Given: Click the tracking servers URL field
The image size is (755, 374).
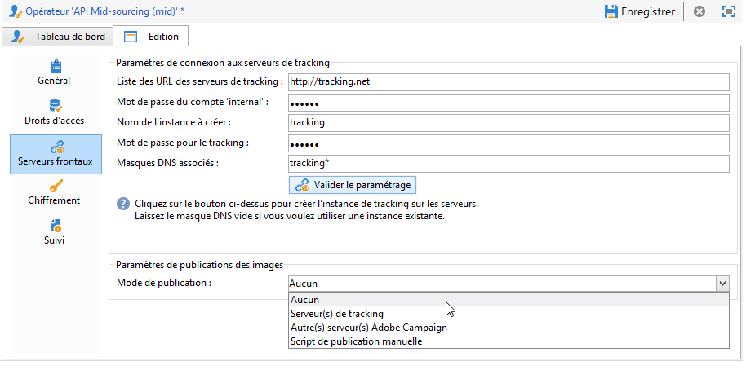Looking at the screenshot, I should 508,81.
